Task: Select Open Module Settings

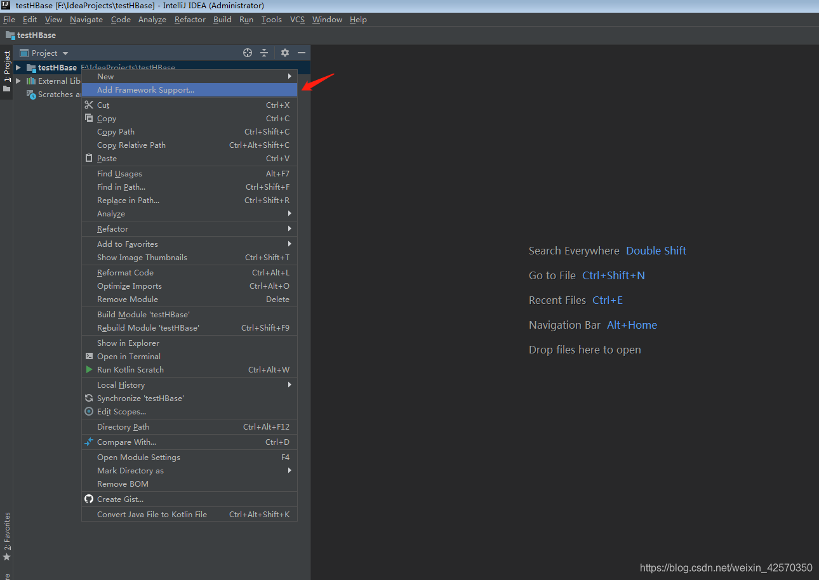Action: pos(189,457)
